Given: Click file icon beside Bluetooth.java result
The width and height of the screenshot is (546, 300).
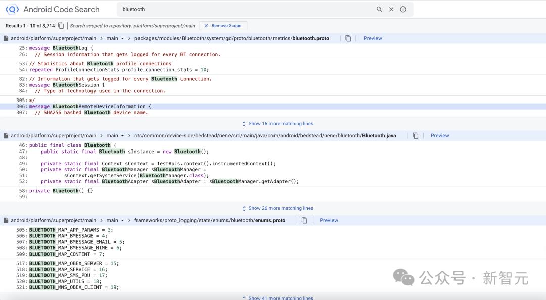Looking at the screenshot, I should [6, 136].
